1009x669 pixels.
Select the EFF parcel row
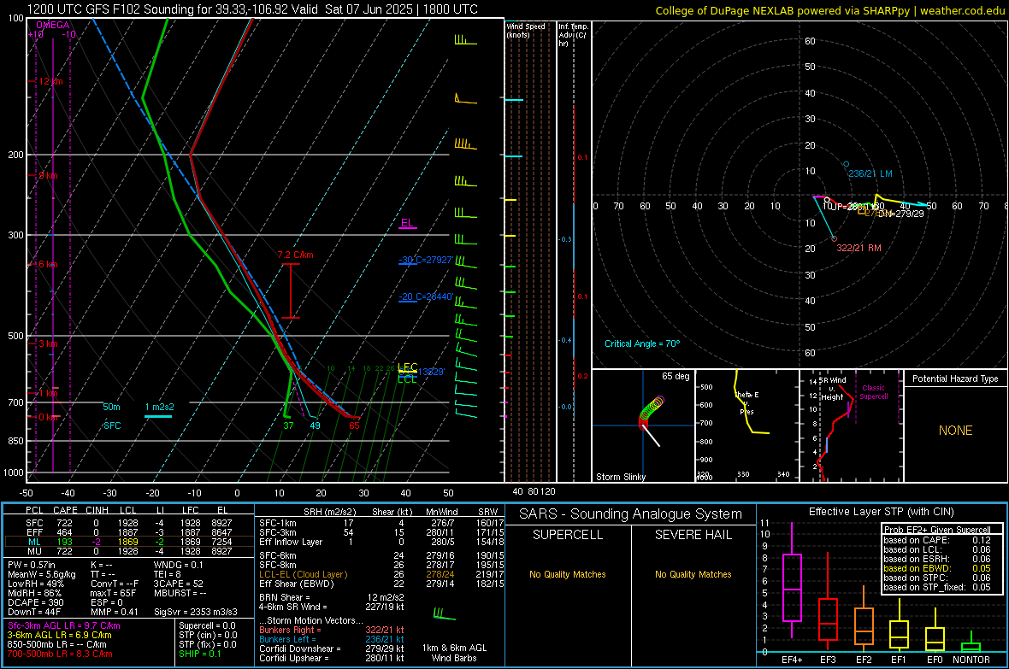(127, 532)
